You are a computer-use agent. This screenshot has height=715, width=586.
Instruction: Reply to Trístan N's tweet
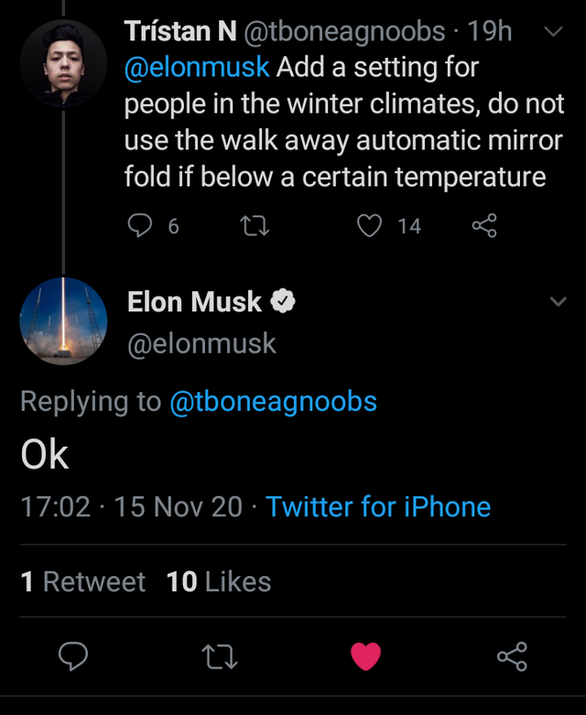pyautogui.click(x=140, y=225)
